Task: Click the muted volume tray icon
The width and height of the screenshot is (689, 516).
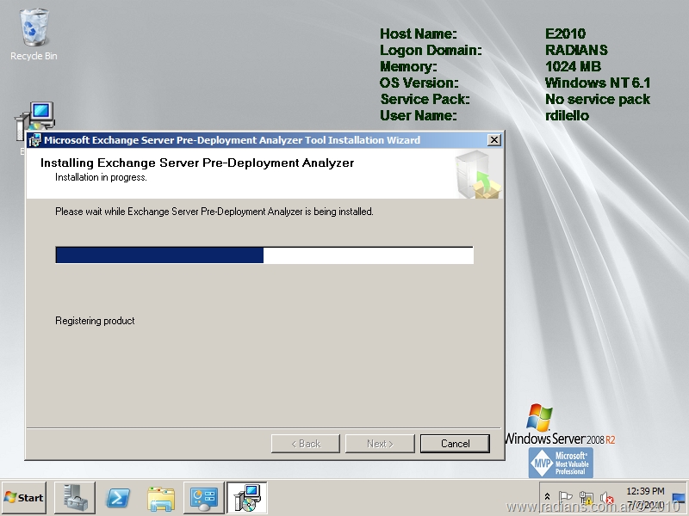Action: click(606, 497)
